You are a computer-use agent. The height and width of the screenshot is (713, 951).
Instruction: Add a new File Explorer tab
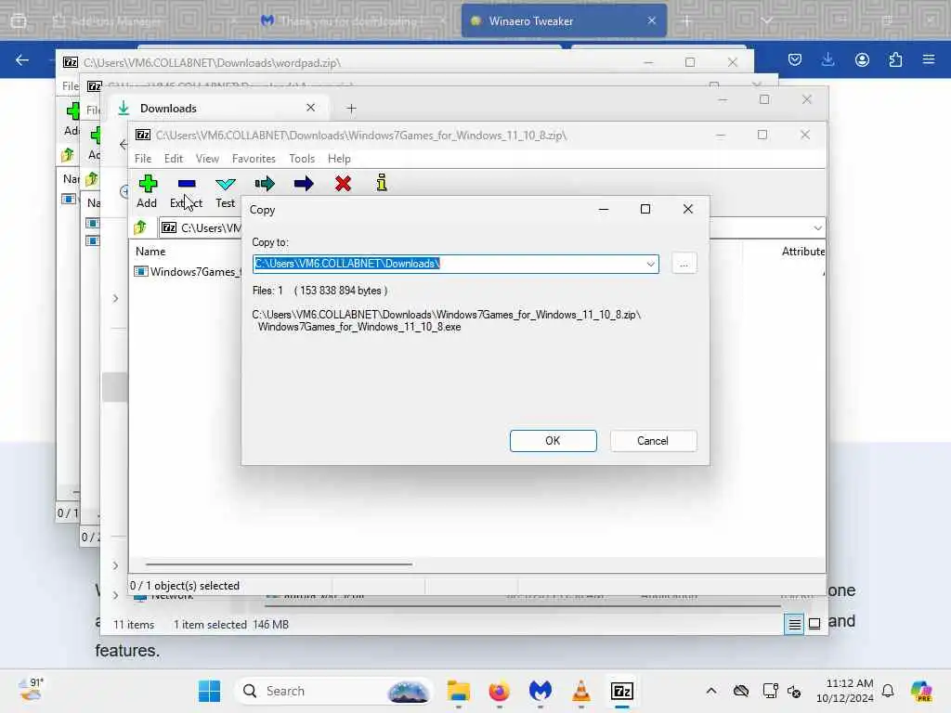pyautogui.click(x=351, y=109)
